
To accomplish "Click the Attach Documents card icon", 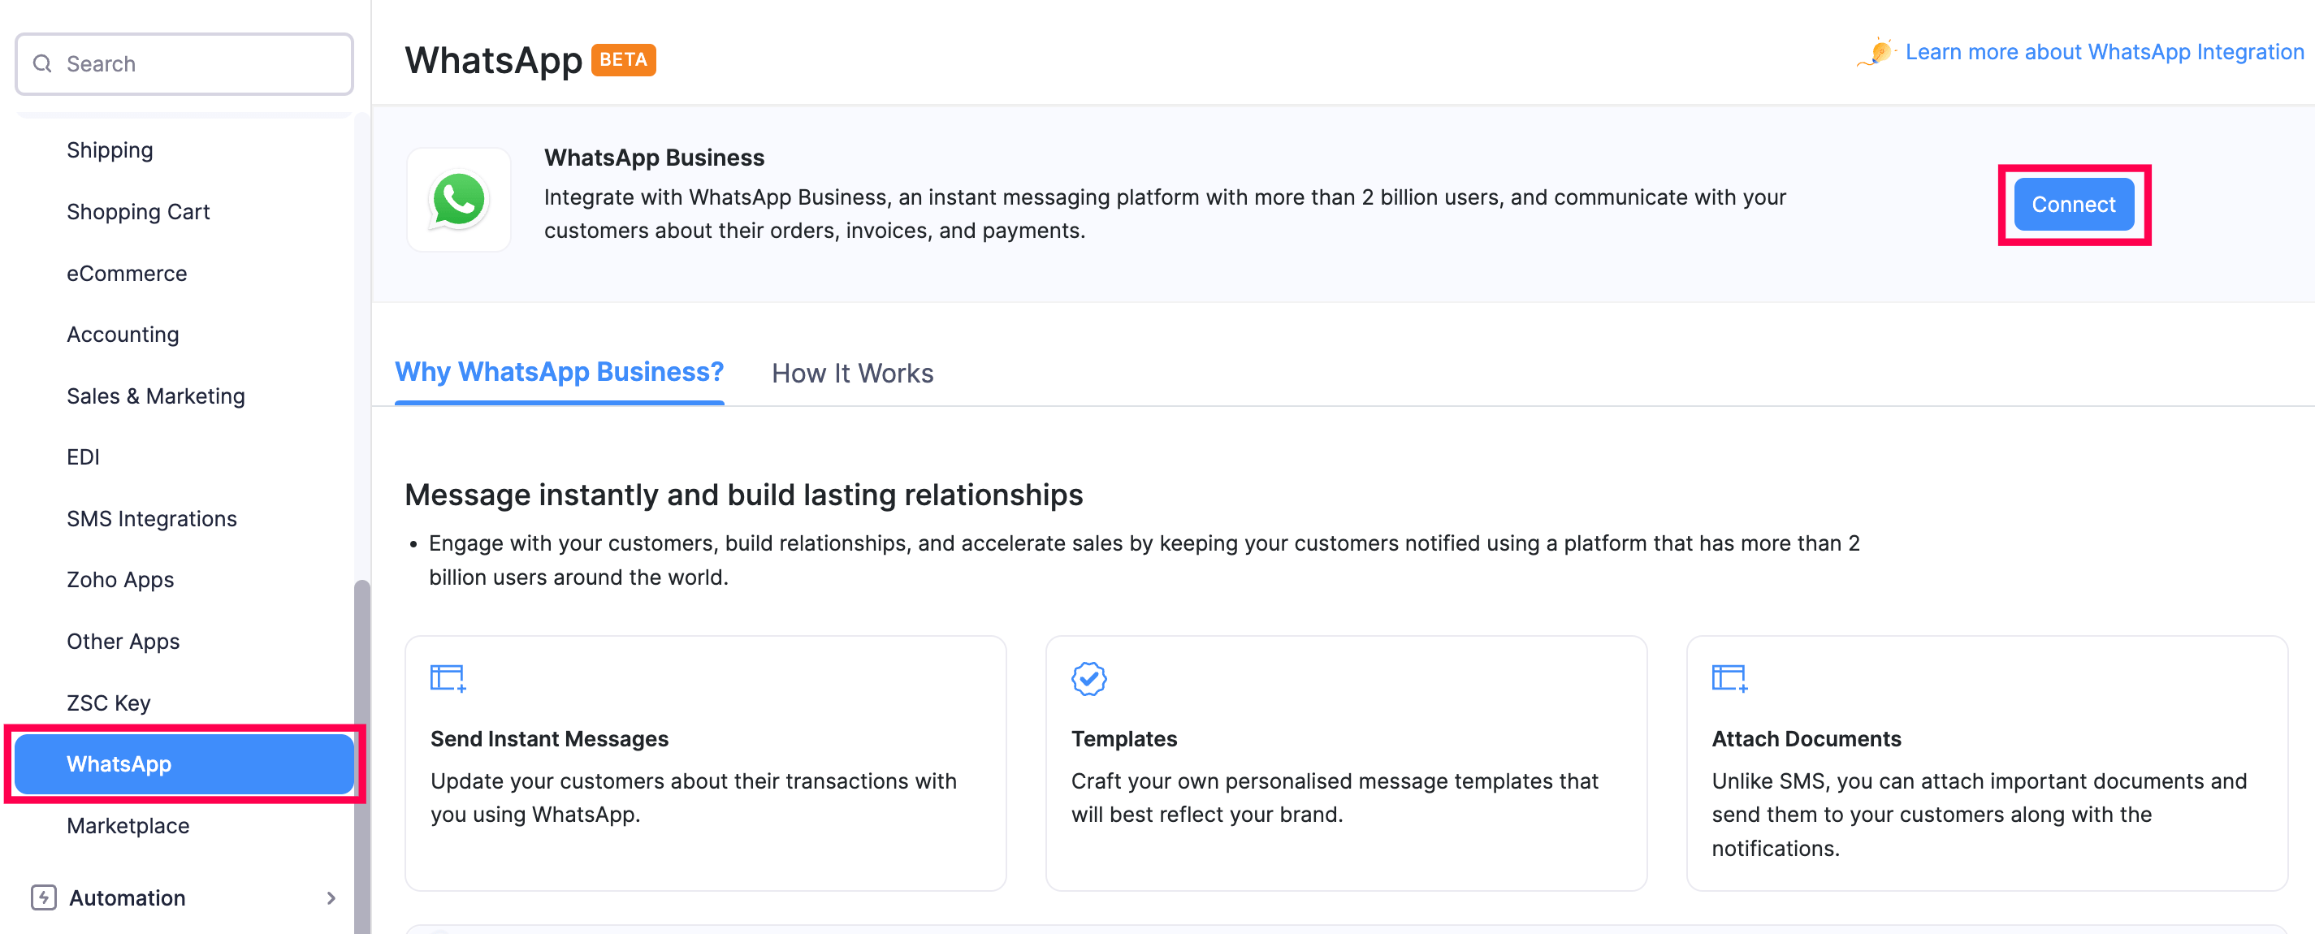I will 1729,678.
